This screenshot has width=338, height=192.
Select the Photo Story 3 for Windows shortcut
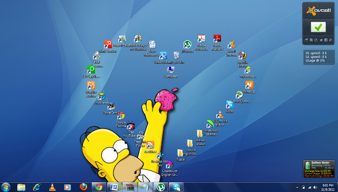click(x=138, y=42)
